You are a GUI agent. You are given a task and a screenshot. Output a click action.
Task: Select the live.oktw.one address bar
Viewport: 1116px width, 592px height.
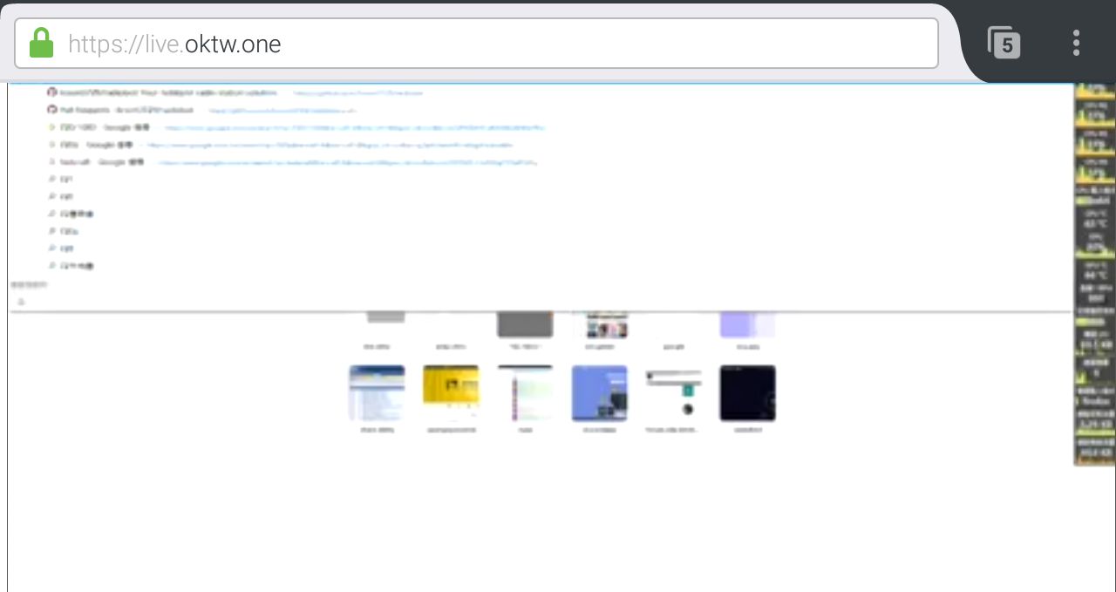[x=476, y=43]
